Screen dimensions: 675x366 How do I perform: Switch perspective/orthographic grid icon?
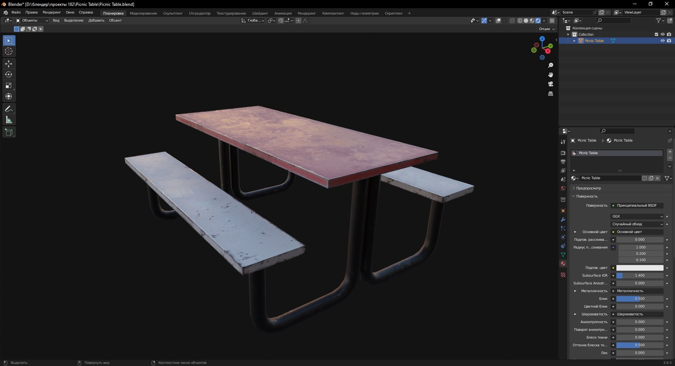tap(551, 94)
